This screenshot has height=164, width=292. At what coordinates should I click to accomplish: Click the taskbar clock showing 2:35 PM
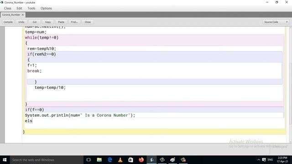click(282, 159)
